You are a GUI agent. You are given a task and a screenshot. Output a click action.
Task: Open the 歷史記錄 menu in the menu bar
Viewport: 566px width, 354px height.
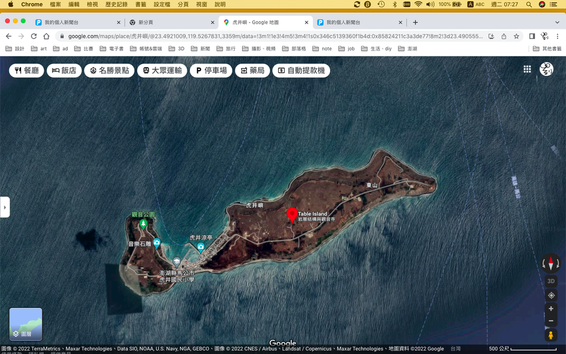(116, 4)
